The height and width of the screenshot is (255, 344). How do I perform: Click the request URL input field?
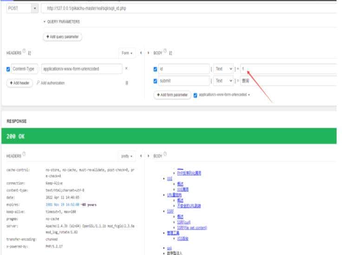coord(188,8)
